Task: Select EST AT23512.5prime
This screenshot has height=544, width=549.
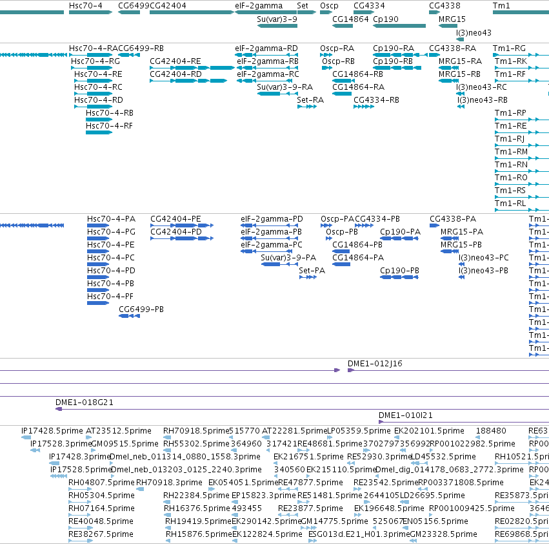Action: point(118,431)
